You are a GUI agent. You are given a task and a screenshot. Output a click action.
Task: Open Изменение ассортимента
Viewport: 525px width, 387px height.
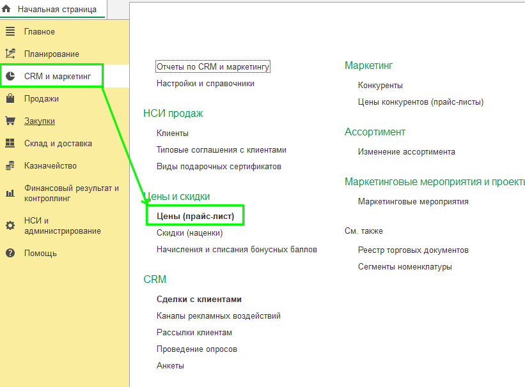click(407, 152)
